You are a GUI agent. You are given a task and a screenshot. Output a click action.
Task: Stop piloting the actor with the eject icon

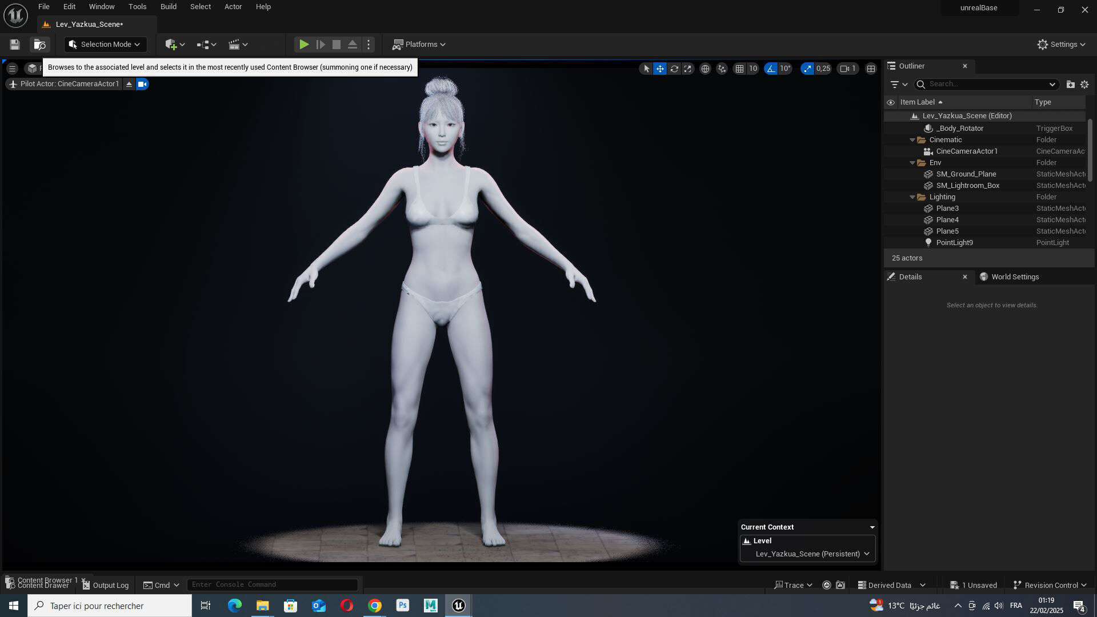click(129, 84)
